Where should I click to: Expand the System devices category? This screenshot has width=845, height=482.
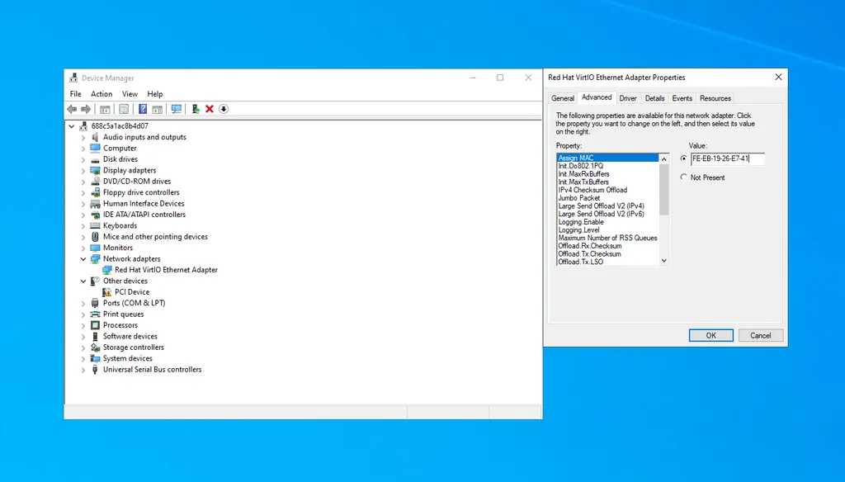(83, 358)
